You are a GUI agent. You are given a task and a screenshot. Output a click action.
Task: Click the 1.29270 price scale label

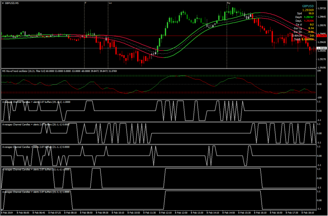point(321,59)
